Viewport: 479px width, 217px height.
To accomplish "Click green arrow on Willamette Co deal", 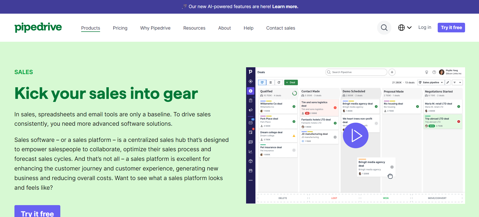I will (294, 106).
